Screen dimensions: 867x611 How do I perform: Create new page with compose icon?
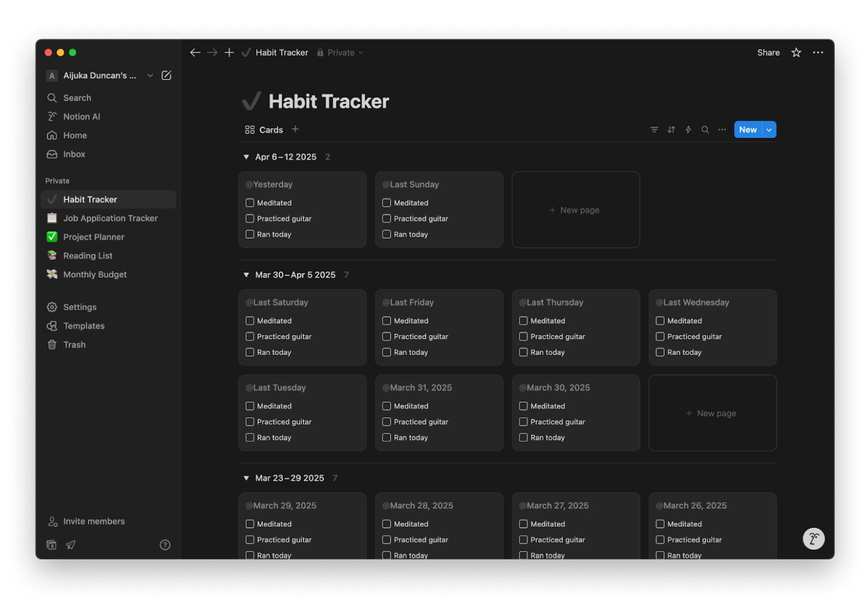click(166, 76)
